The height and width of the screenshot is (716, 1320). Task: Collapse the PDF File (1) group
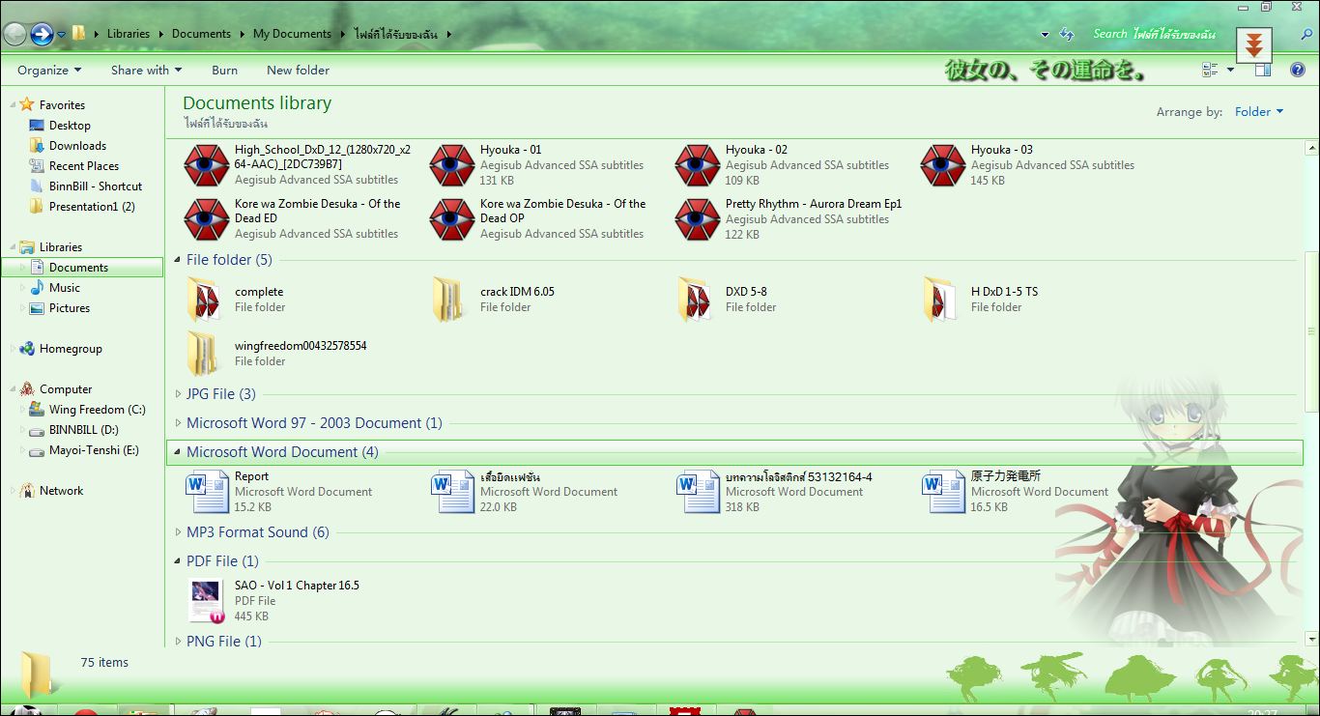(178, 561)
